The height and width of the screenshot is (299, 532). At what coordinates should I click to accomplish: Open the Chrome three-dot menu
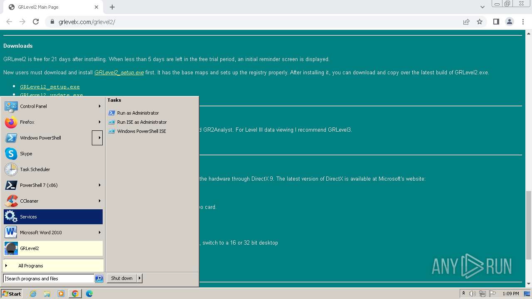coord(523,22)
